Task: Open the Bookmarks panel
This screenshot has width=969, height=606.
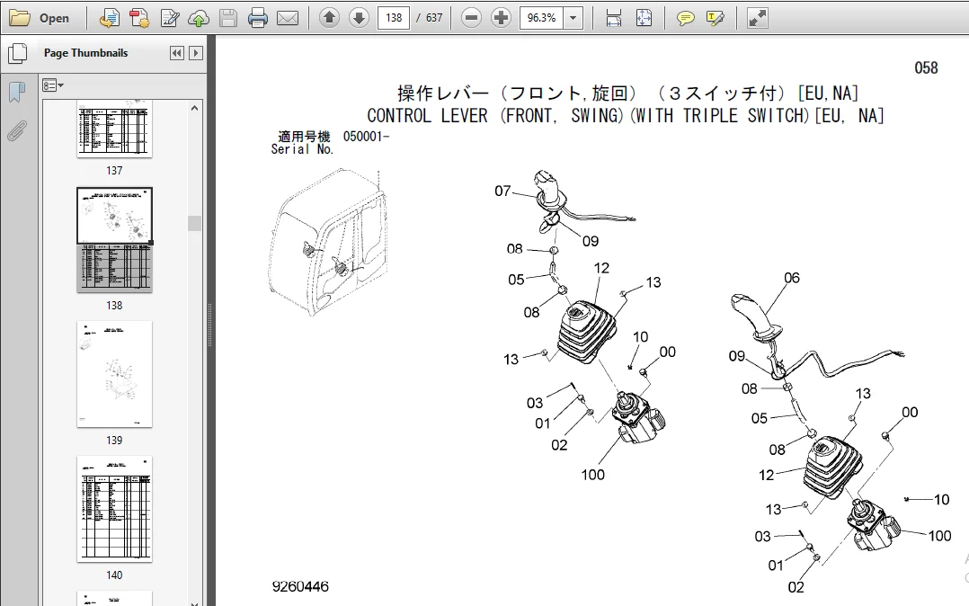Action: pos(17,92)
